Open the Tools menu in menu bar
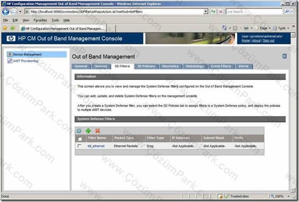 click(x=55, y=20)
